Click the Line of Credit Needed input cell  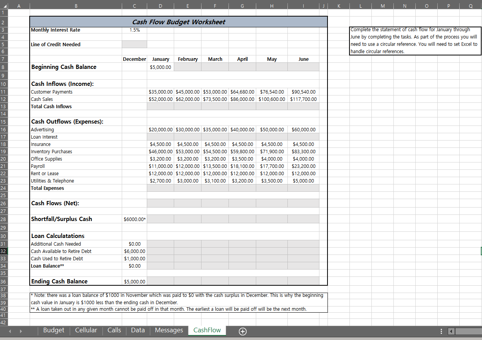[134, 45]
